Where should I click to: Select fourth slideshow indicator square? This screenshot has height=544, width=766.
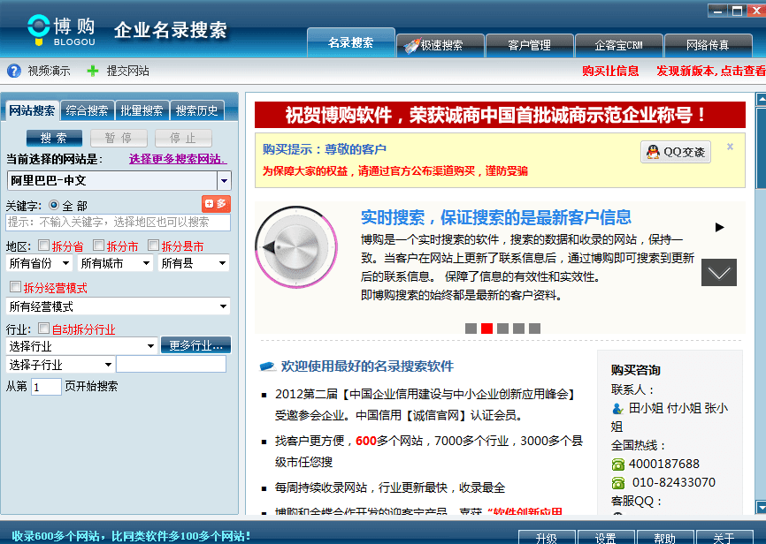pos(518,329)
